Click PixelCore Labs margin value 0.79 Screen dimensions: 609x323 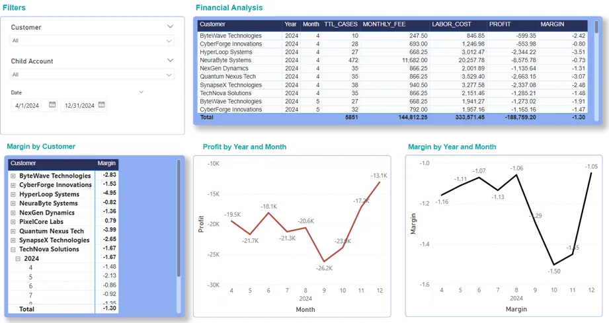click(x=110, y=221)
